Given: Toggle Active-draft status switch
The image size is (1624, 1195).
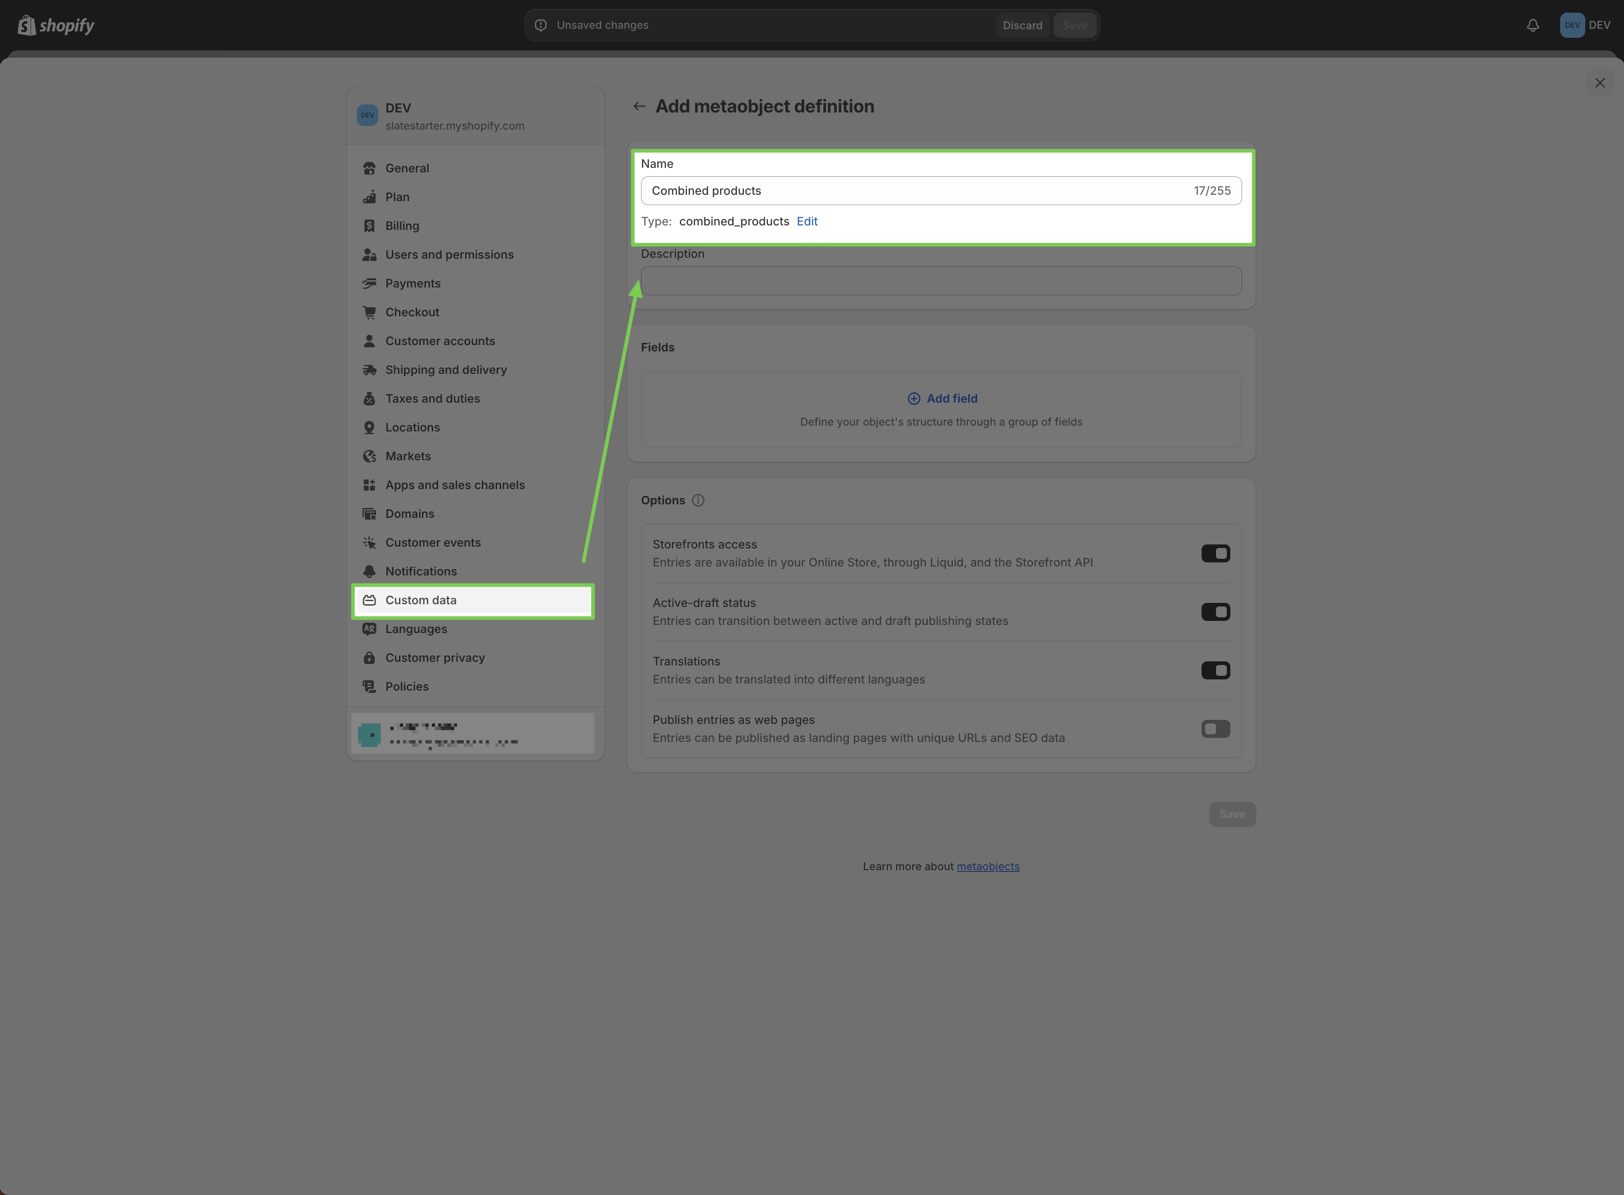Looking at the screenshot, I should (1216, 612).
